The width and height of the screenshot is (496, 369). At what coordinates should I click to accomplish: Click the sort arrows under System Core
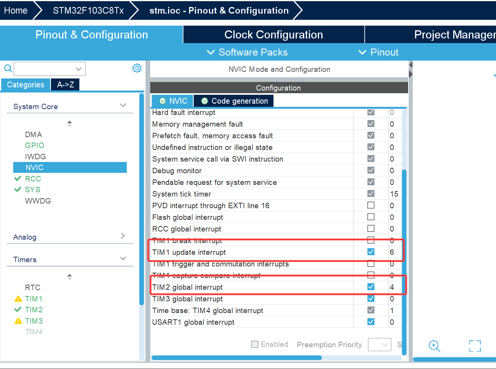click(70, 124)
